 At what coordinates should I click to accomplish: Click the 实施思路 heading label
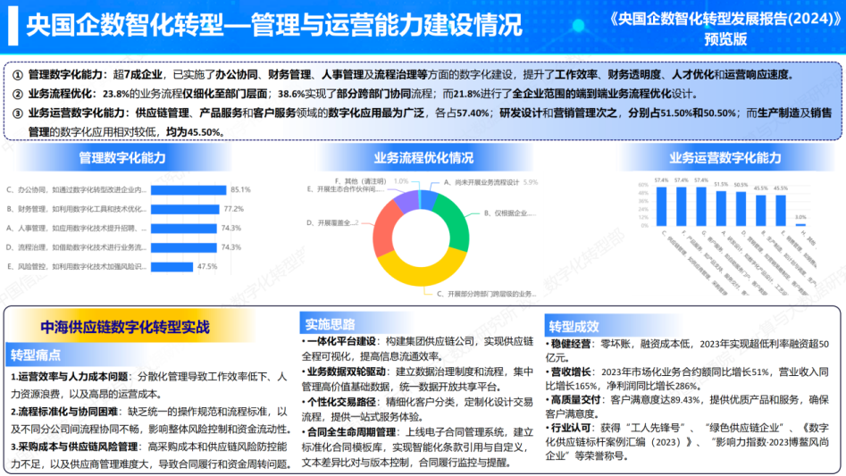(330, 323)
